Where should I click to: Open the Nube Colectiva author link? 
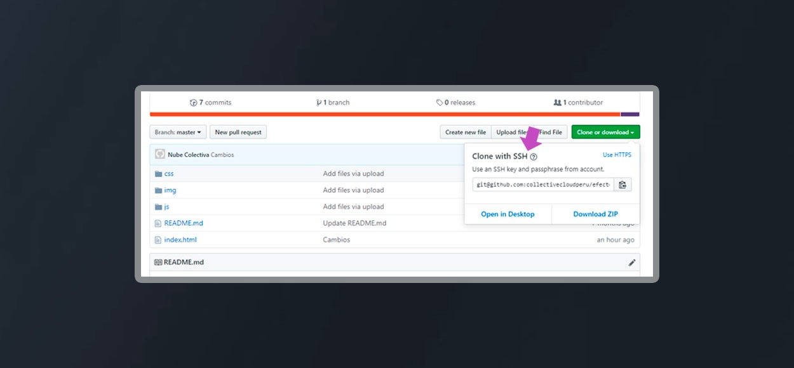[x=188, y=155]
